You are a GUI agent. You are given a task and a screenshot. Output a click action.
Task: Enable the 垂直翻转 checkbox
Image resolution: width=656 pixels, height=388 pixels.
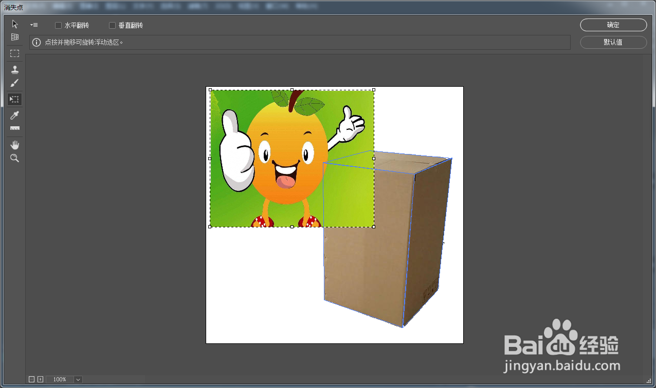(112, 25)
